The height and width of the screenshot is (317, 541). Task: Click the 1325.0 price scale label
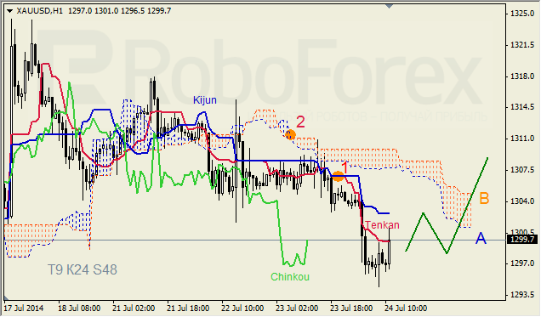(522, 14)
